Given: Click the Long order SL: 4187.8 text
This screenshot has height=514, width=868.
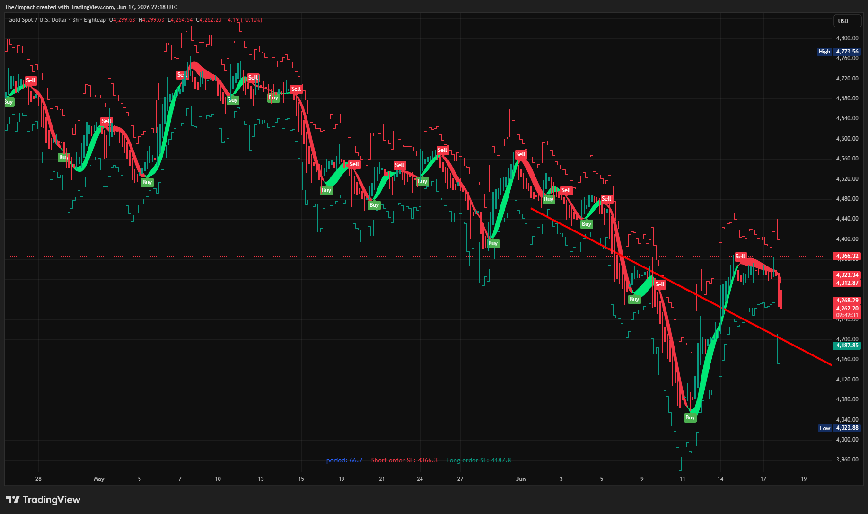Looking at the screenshot, I should point(479,460).
